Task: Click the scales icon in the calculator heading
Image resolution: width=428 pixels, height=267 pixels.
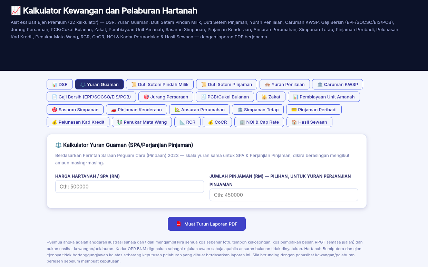Action: point(58,145)
